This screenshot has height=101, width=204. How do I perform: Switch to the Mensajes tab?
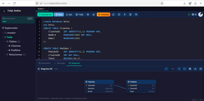[x=60, y=63]
